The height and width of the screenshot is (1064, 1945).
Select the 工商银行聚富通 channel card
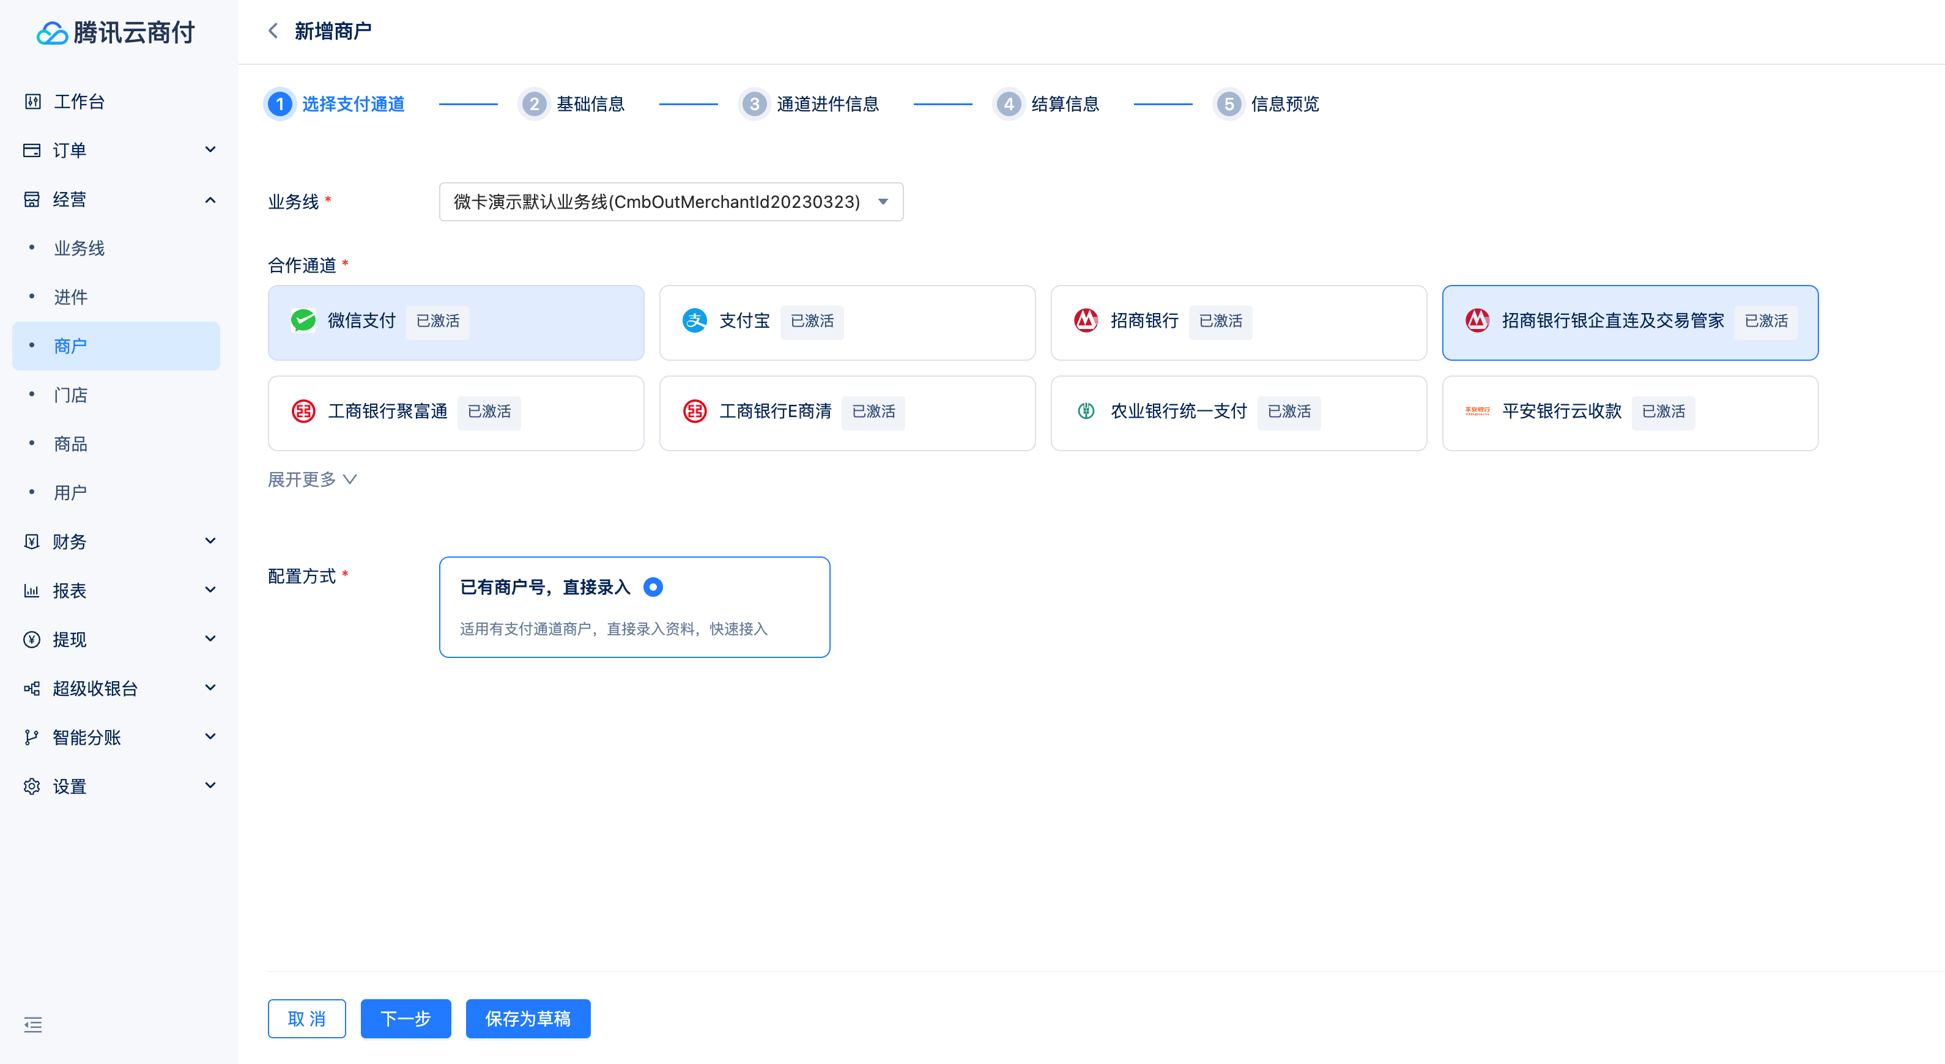[x=456, y=413]
